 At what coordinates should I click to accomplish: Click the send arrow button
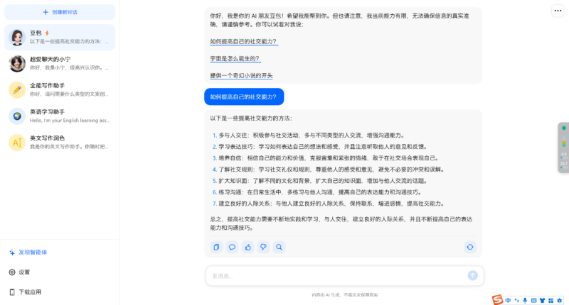(x=472, y=276)
